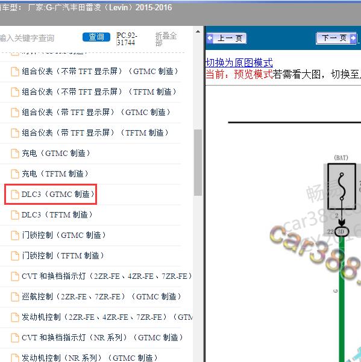This screenshot has height=362, width=361.
Task: Click document icon beside 门锁控制(GTMC 制造)
Action: [15, 236]
